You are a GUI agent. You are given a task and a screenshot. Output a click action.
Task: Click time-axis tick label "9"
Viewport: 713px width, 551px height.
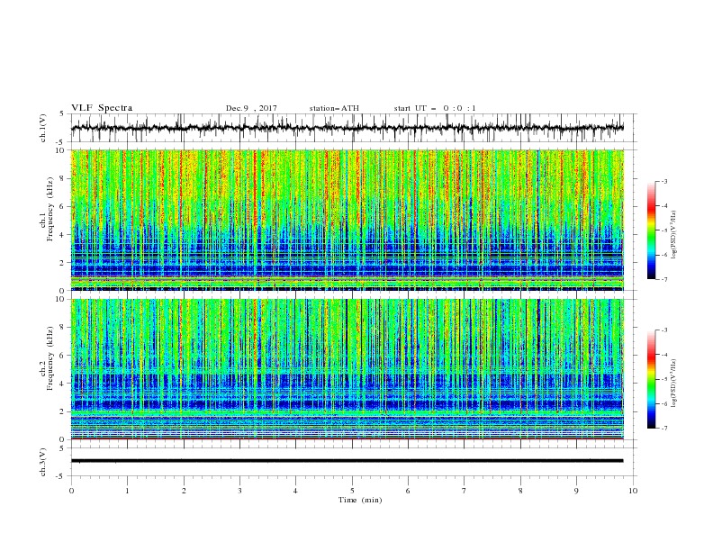point(576,491)
